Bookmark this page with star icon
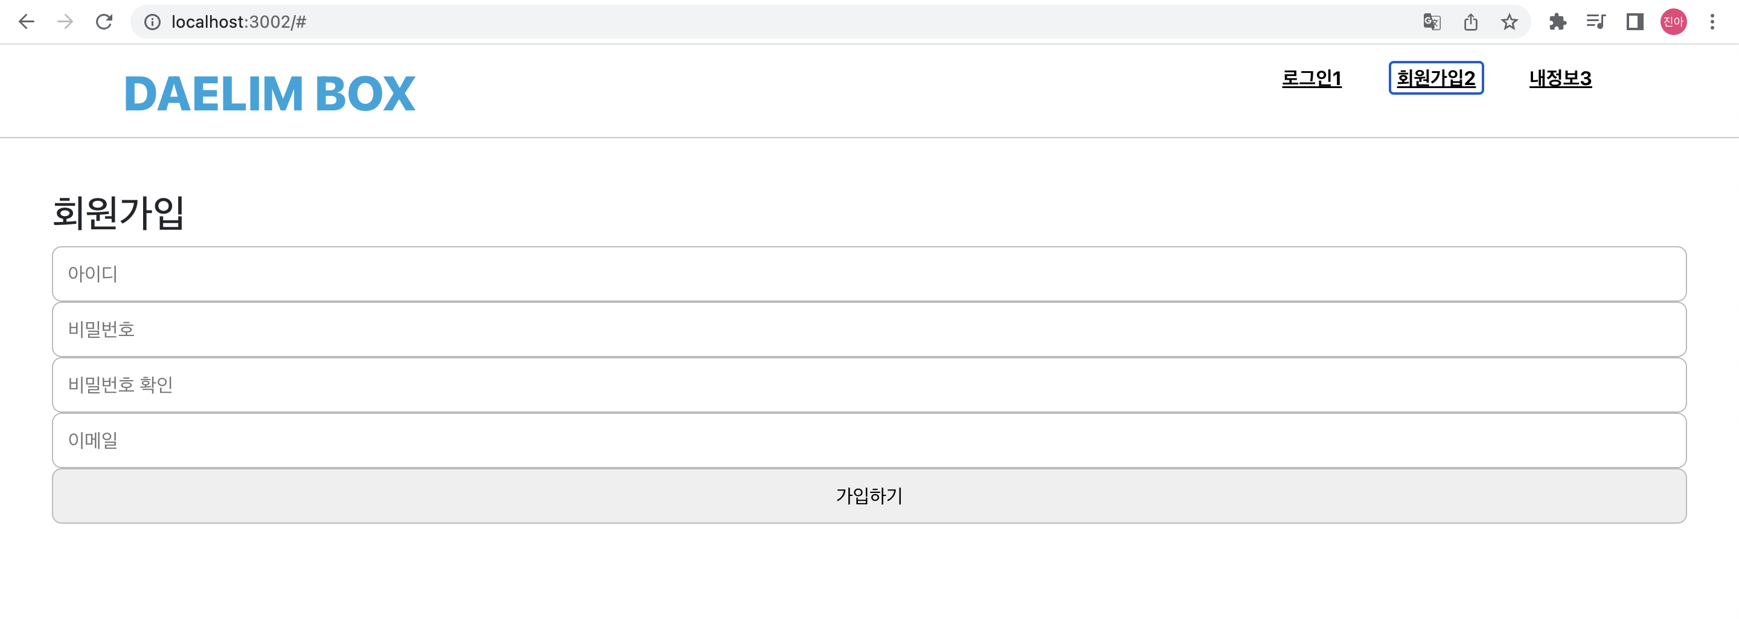Screen dimensions: 1739x619 1510,22
